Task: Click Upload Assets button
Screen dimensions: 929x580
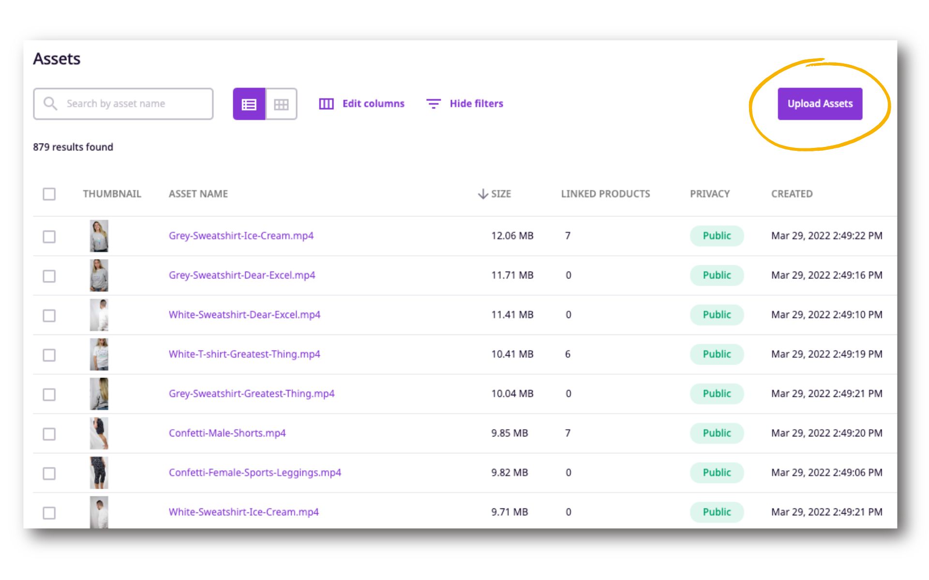Action: pos(819,103)
